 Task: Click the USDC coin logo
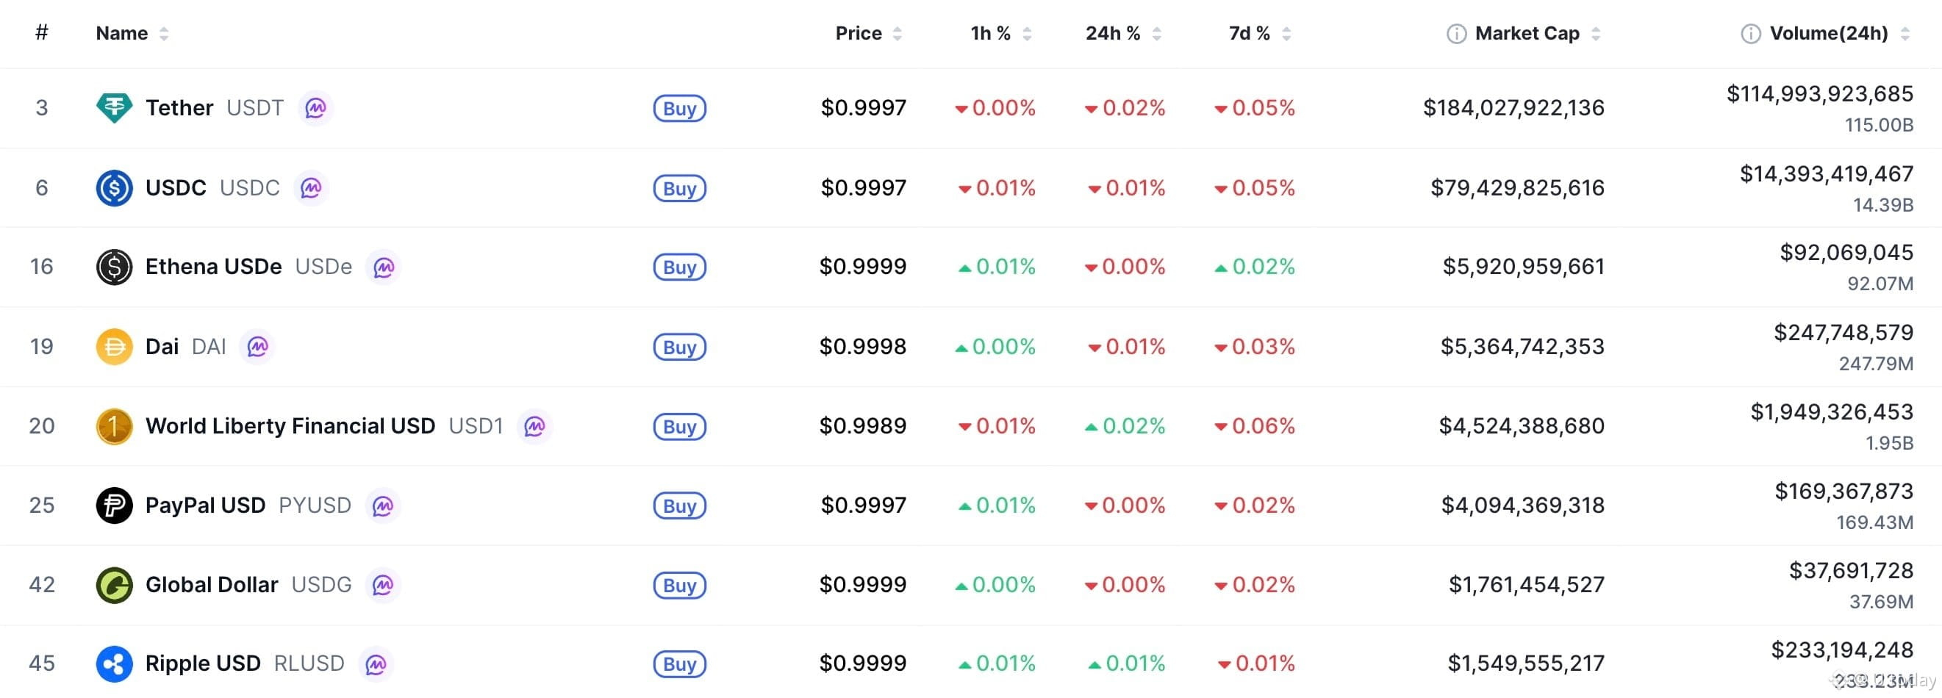(115, 187)
